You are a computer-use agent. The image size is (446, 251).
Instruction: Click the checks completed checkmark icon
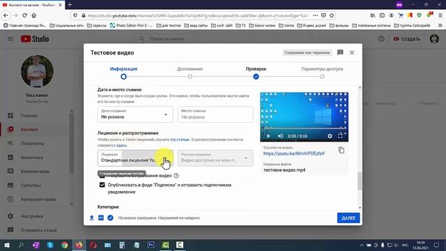pyautogui.click(x=110, y=218)
